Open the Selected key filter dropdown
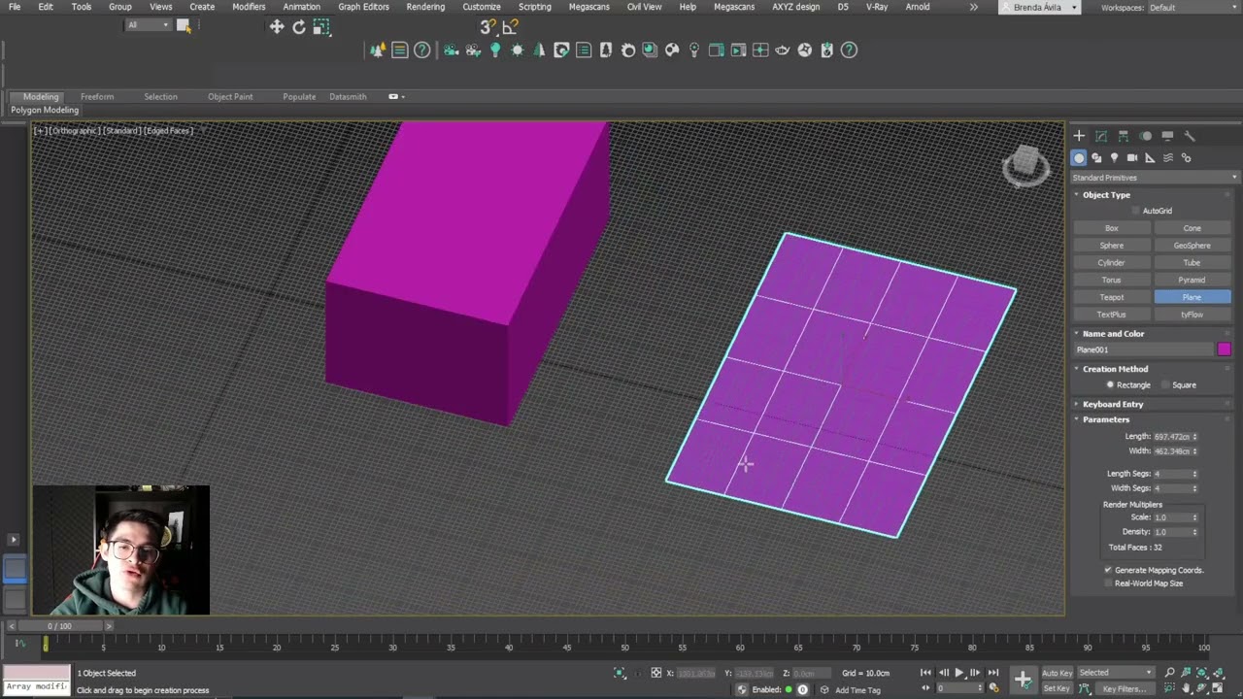Screen dimensions: 1243x699 1116,673
